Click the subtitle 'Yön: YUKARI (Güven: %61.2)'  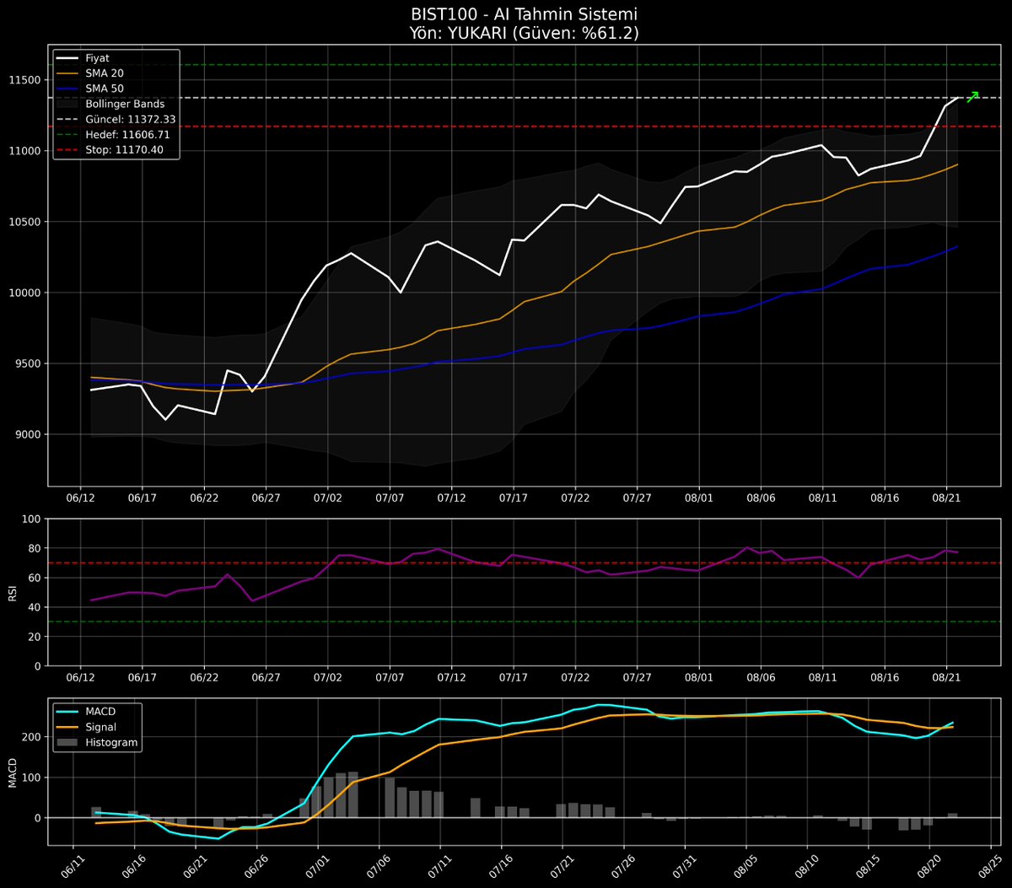click(524, 33)
